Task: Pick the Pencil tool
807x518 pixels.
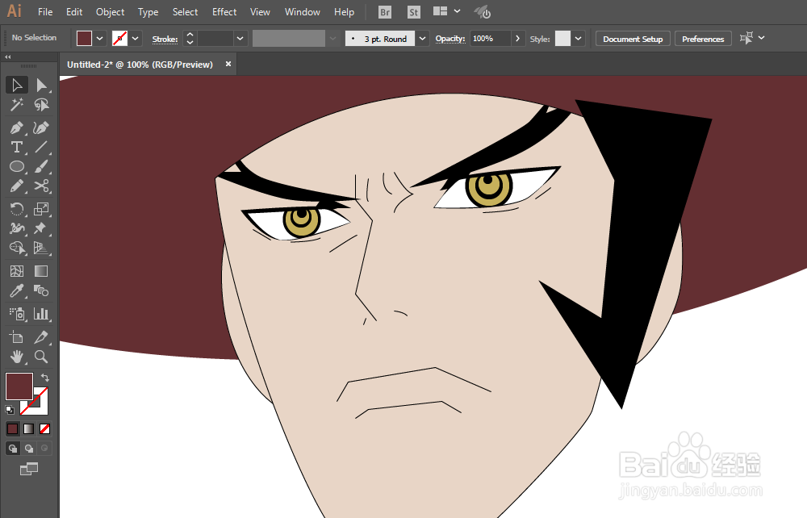Action: pos(16,186)
